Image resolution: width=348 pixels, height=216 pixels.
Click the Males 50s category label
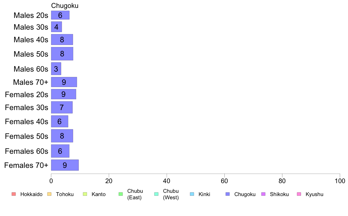point(31,54)
